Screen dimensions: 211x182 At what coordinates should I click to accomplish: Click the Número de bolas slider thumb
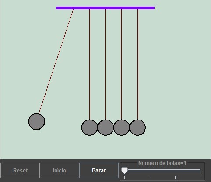124,170
